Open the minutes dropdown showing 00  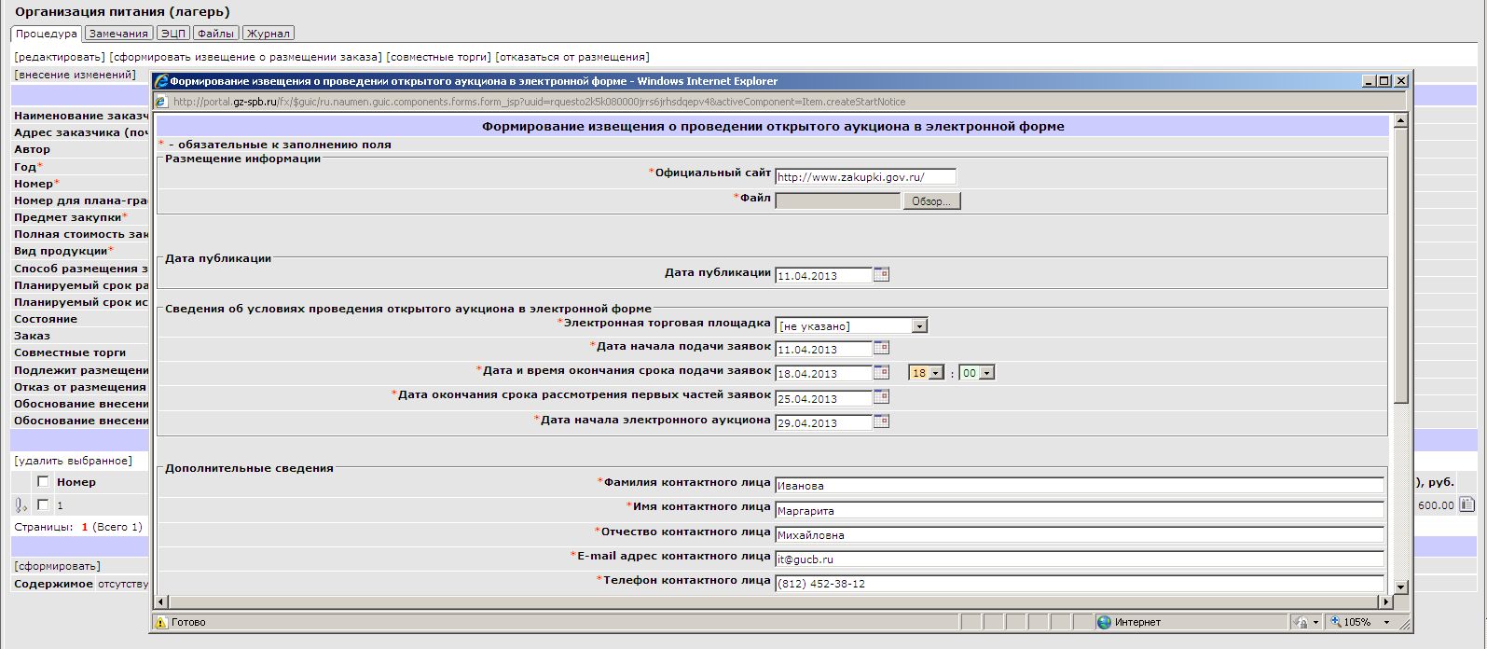click(987, 373)
